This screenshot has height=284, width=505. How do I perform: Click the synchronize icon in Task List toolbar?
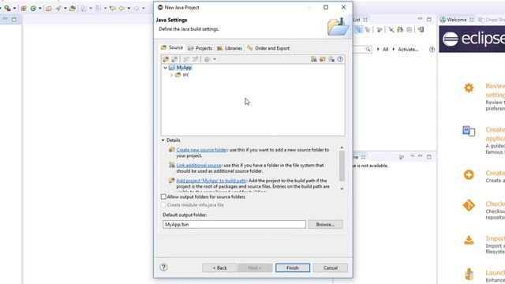pyautogui.click(x=421, y=30)
